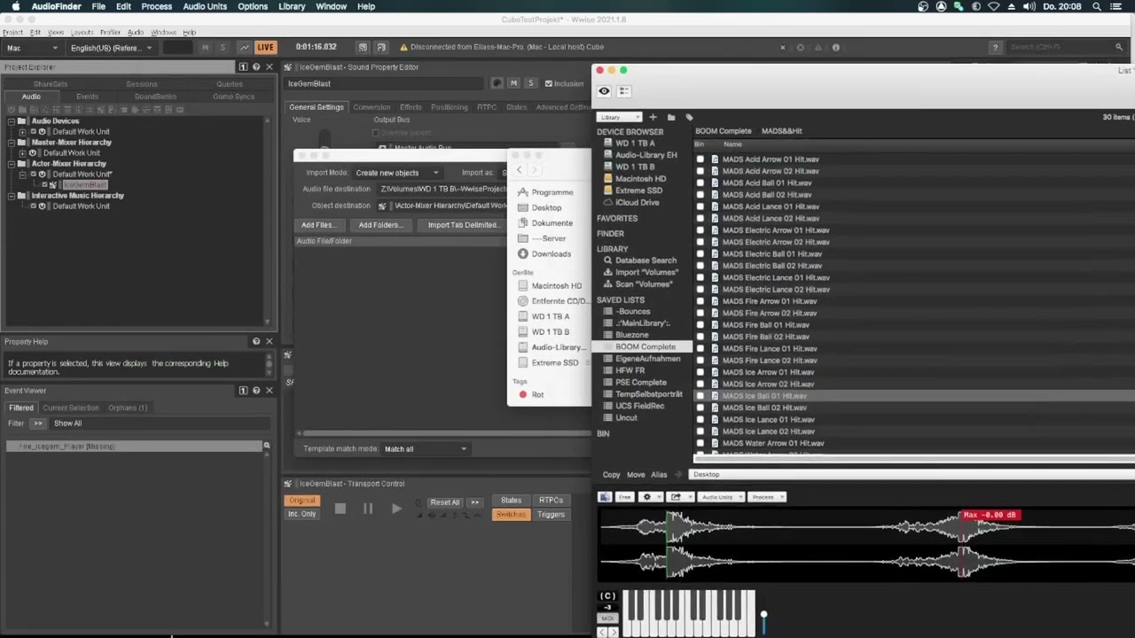Click the Solo S button in Sound Property Editor
Image resolution: width=1135 pixels, height=638 pixels.
[x=530, y=83]
